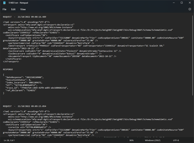Click the 514831.txt - Notepad title text
This screenshot has height=143, width=194.
click(18, 3)
